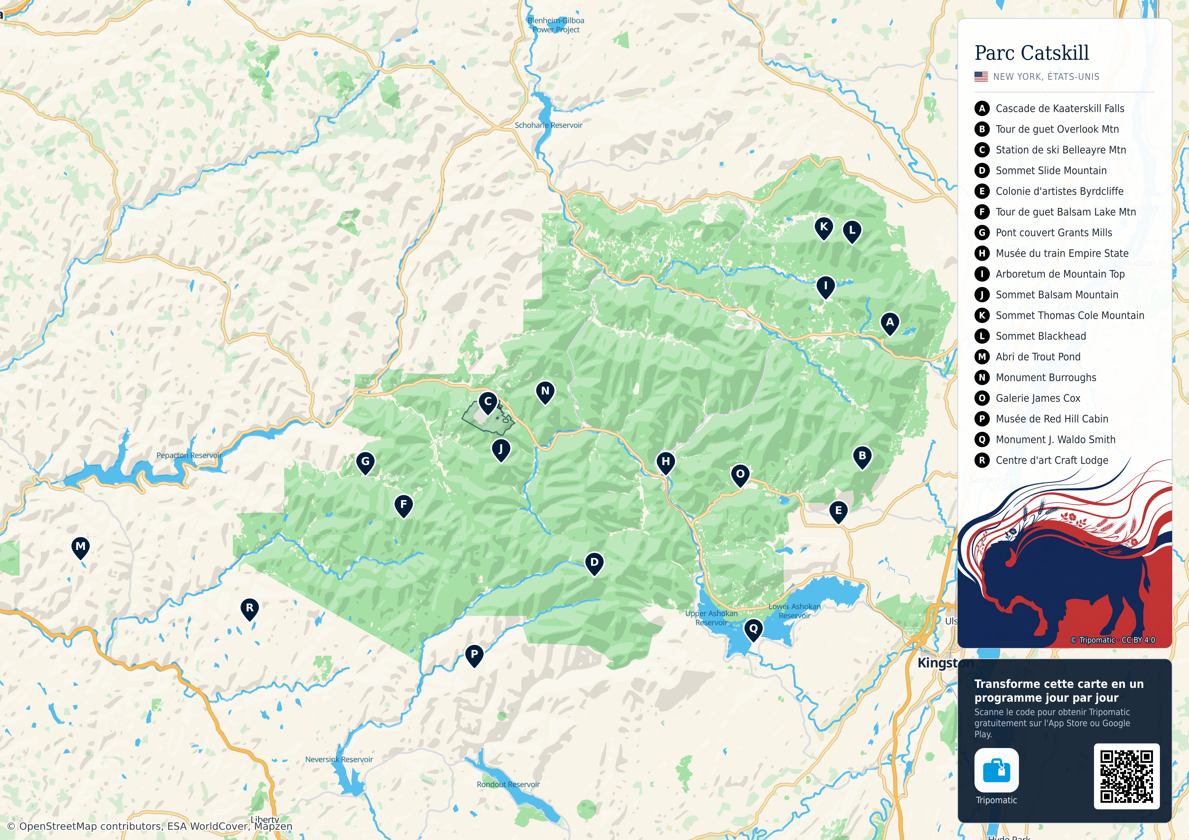Choose legend entry Arboretum de Mountain Top
1189x840 pixels.
coord(1050,274)
